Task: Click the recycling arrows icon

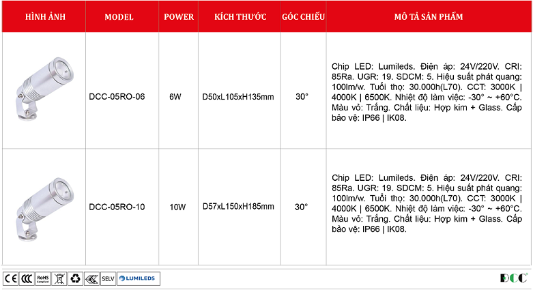Action: (75, 278)
